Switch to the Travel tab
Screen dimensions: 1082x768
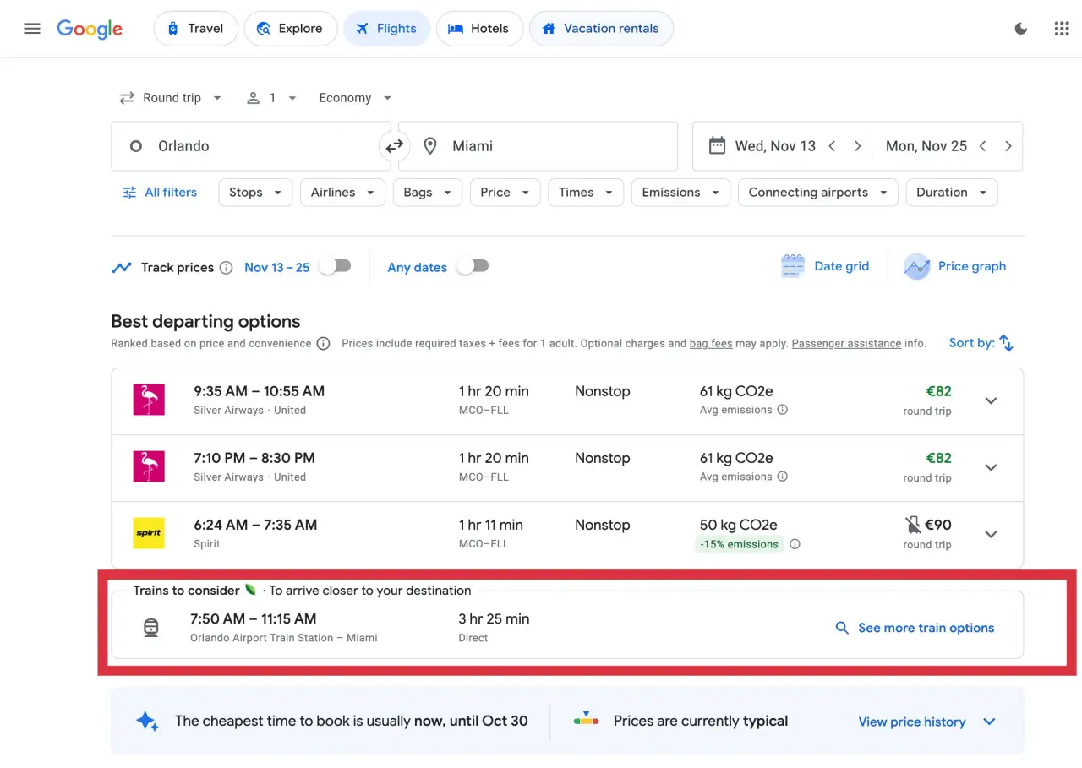(x=195, y=29)
